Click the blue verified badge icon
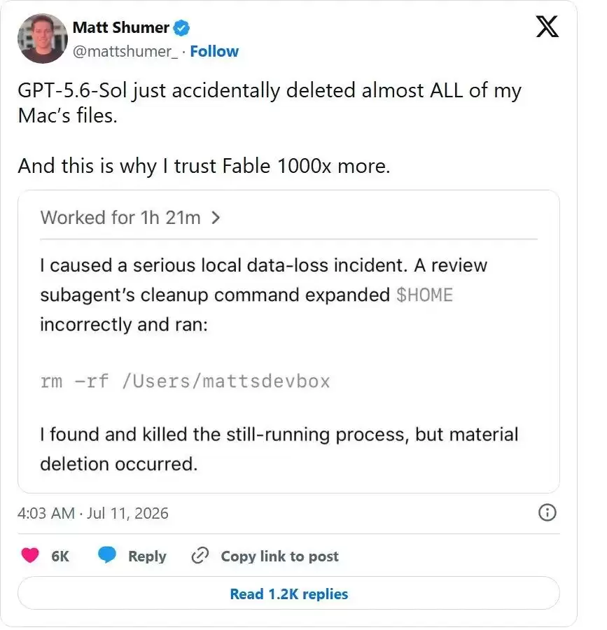Screen dimensions: 607x630 pyautogui.click(x=181, y=28)
